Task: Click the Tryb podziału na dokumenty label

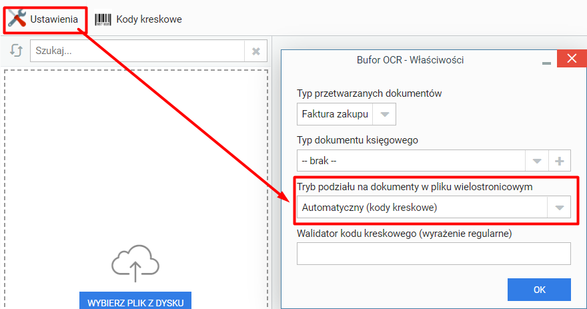Action: coord(414,186)
